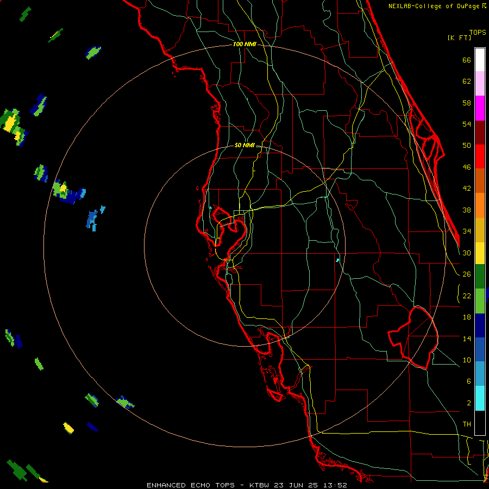This screenshot has width=489, height=489.
Task: Pick the dark red (maroon) scale swatch
Action: pyautogui.click(x=480, y=133)
